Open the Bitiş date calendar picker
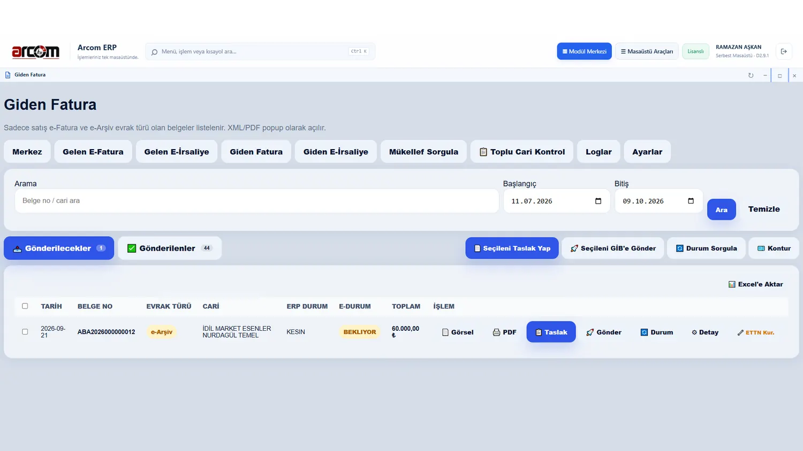803x451 pixels. [691, 201]
